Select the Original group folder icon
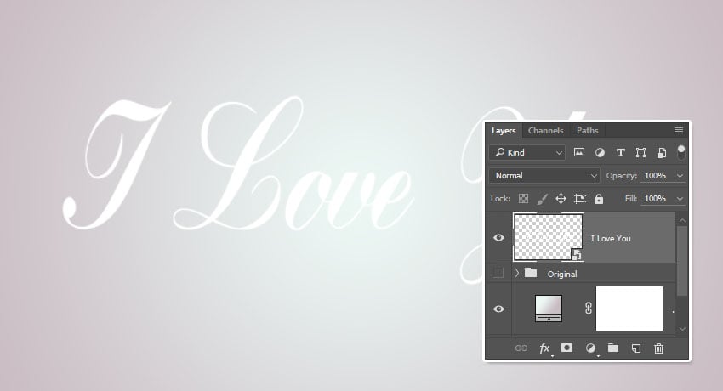 click(531, 273)
